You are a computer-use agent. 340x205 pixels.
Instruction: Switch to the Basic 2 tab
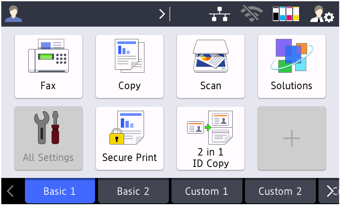point(133,191)
